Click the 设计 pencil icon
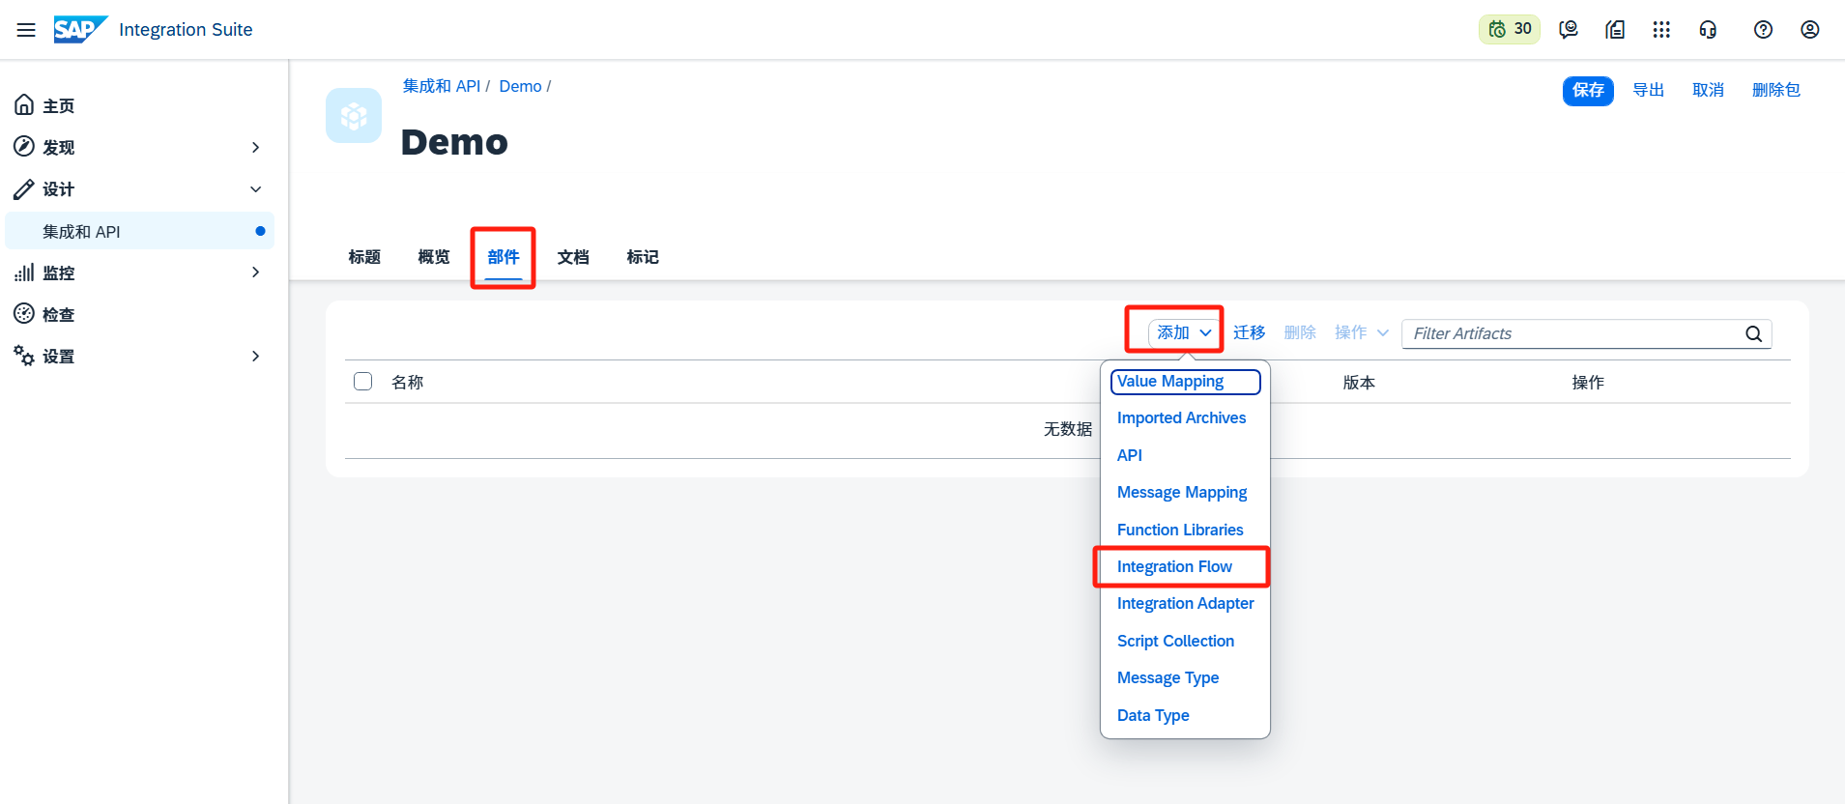1845x804 pixels. [x=24, y=188]
